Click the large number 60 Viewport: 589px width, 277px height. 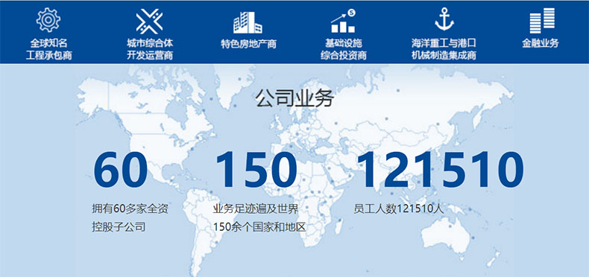tap(120, 170)
